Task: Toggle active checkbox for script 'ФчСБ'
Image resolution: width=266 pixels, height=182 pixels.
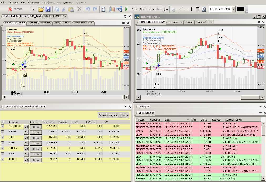Action: (3, 159)
